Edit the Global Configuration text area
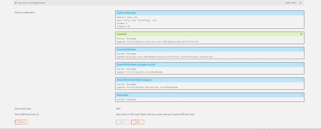 [210, 22]
